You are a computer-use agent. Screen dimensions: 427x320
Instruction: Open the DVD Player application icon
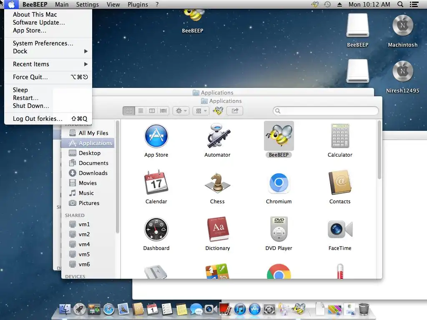pos(279,229)
